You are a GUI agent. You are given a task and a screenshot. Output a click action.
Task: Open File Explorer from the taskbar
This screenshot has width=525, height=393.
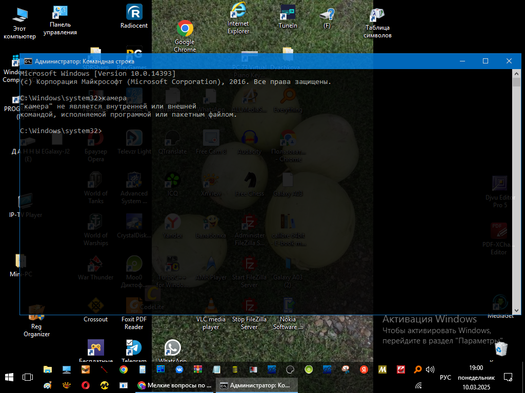[48, 369]
